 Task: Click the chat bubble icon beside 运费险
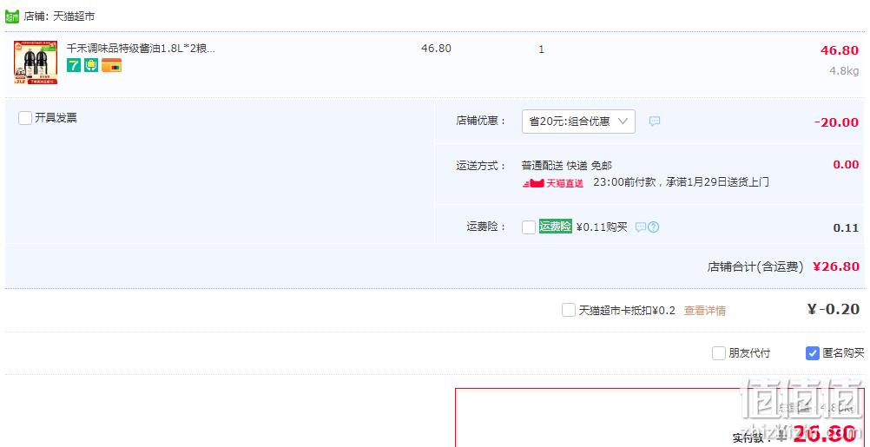coord(641,227)
